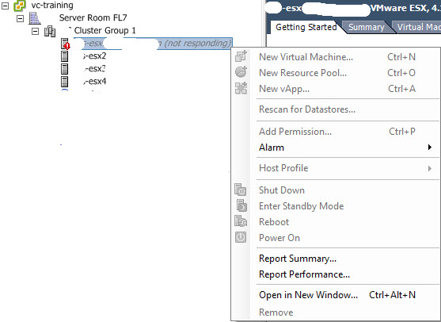Image resolution: width=441 pixels, height=322 pixels.
Task: Select Server Room FL7 in the tree
Action: click(93, 17)
